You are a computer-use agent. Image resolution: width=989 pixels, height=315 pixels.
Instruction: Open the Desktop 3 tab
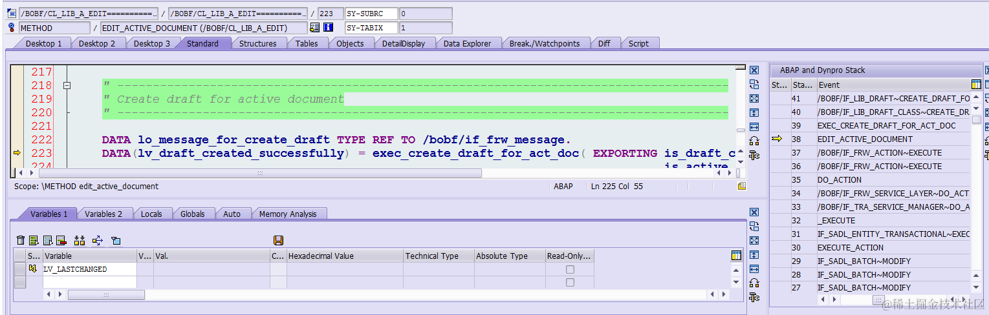tap(152, 43)
